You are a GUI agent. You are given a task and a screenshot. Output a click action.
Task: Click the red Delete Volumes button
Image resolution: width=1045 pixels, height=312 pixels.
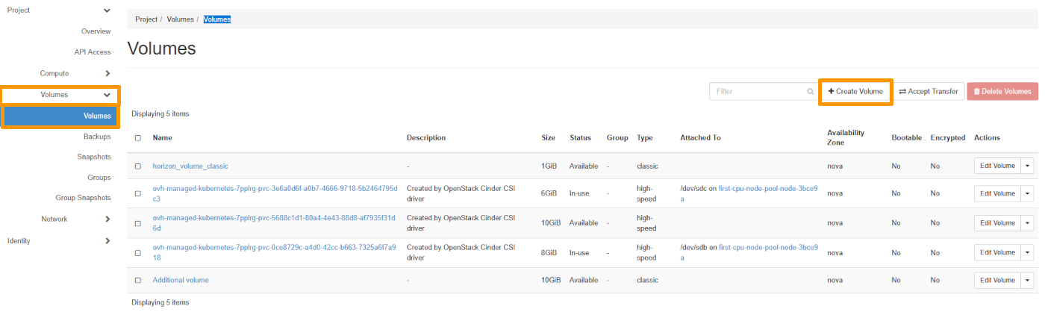[1002, 92]
